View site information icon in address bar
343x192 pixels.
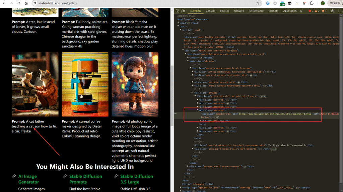pyautogui.click(x=35, y=3)
